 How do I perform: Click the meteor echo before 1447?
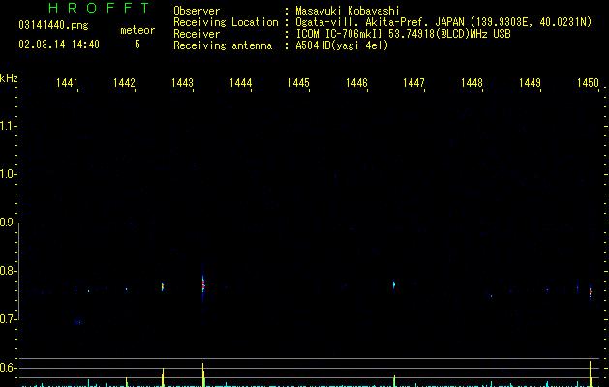(x=393, y=284)
